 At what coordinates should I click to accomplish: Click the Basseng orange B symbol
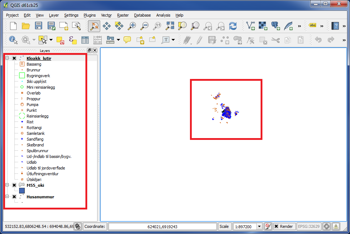[x=22, y=64]
